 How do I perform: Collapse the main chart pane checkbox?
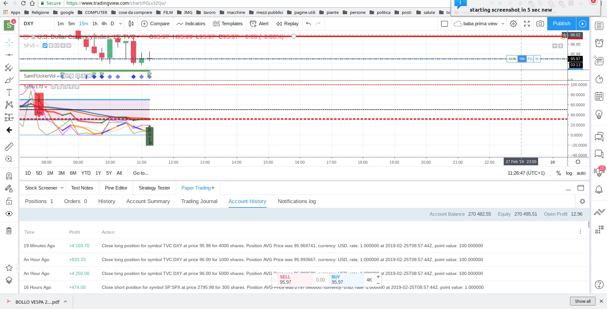[x=26, y=37]
